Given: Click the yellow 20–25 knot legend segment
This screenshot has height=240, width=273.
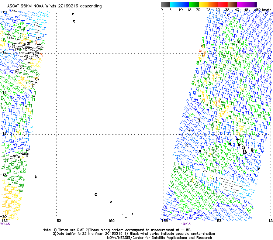Looking at the screenshot, I should 204,4.
